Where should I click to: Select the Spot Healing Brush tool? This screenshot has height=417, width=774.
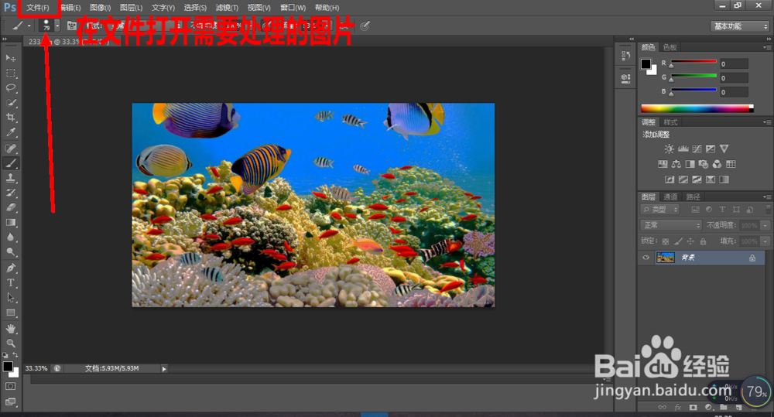click(11, 148)
